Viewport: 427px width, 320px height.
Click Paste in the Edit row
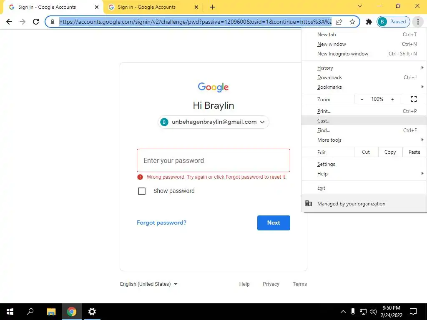pyautogui.click(x=414, y=152)
